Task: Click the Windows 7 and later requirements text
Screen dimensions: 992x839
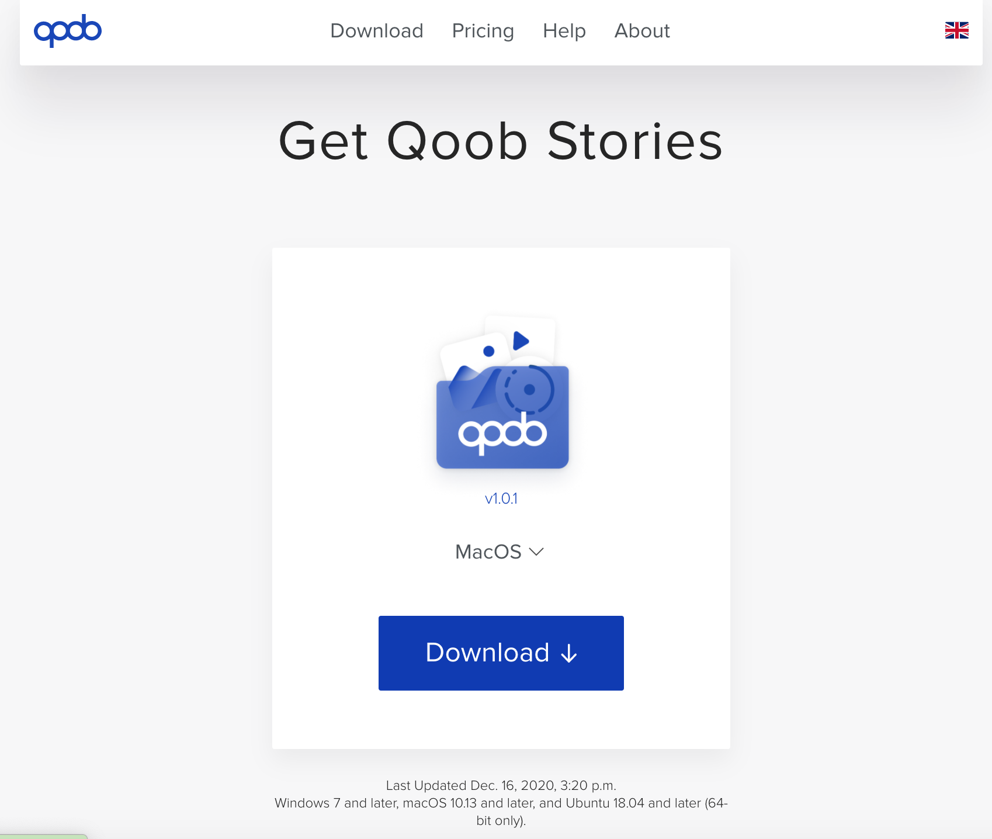Action: pyautogui.click(x=501, y=812)
